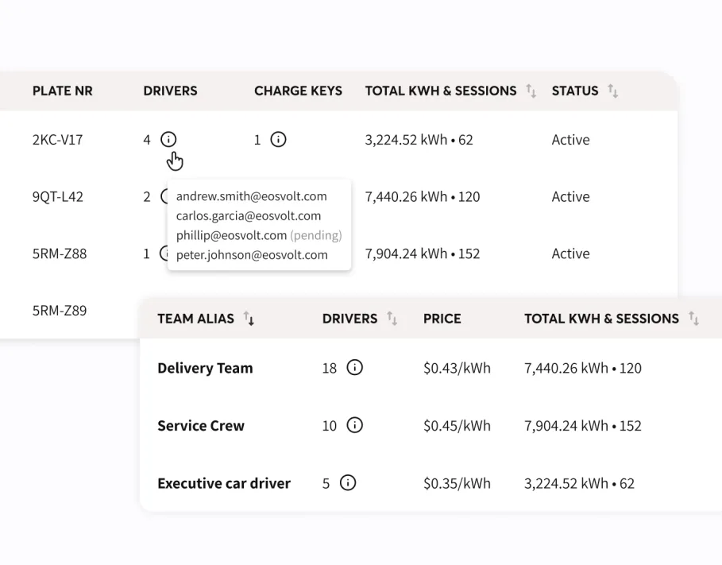722x565 pixels.
Task: Sort teams by Total kWh & Sessions arrow
Action: (x=693, y=319)
